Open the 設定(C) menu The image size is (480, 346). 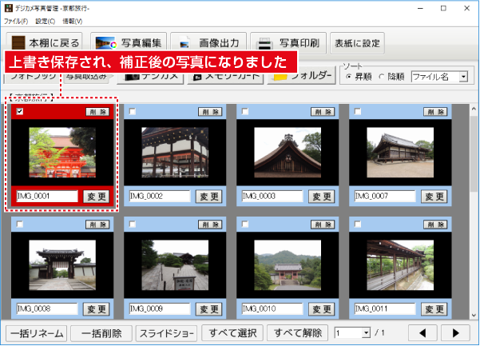coord(46,20)
